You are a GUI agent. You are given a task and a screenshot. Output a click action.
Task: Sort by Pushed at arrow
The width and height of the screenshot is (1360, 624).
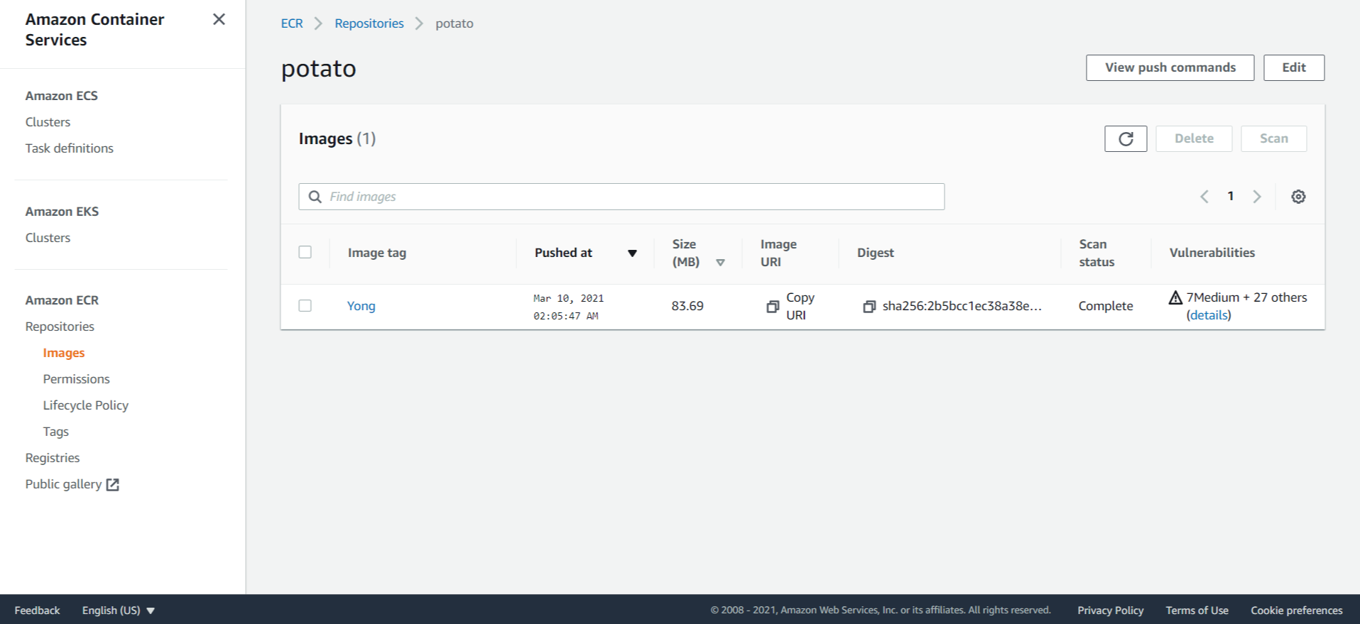632,253
